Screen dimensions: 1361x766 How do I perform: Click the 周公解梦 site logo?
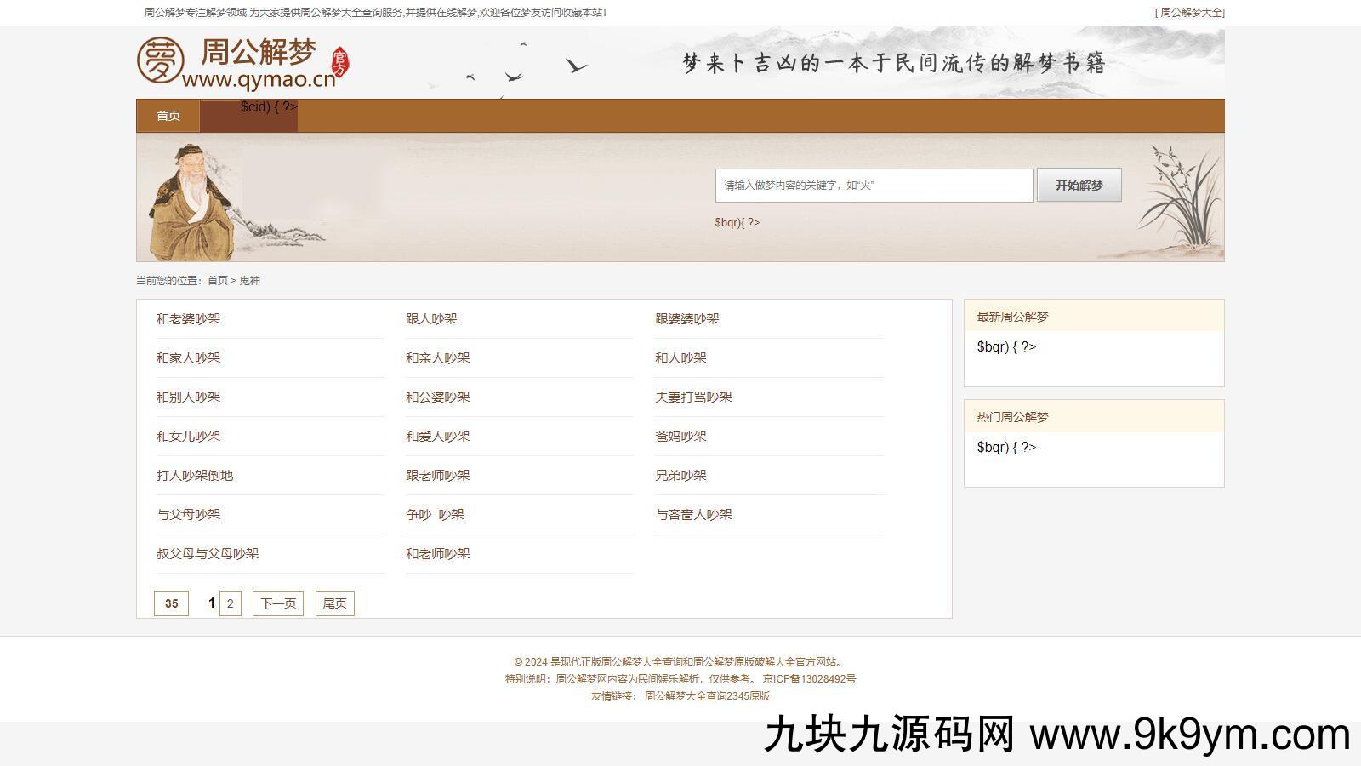[242, 62]
